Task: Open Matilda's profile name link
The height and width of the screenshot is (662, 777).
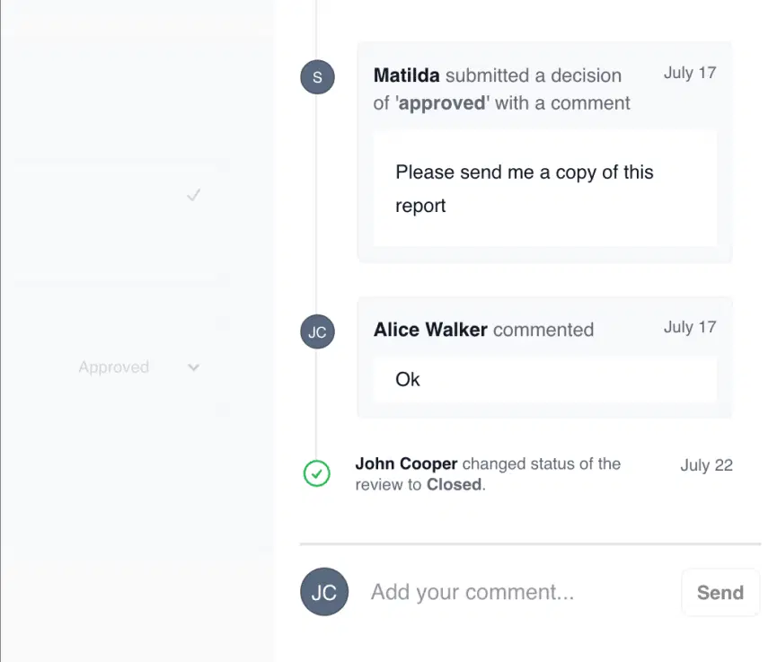Action: (x=406, y=75)
